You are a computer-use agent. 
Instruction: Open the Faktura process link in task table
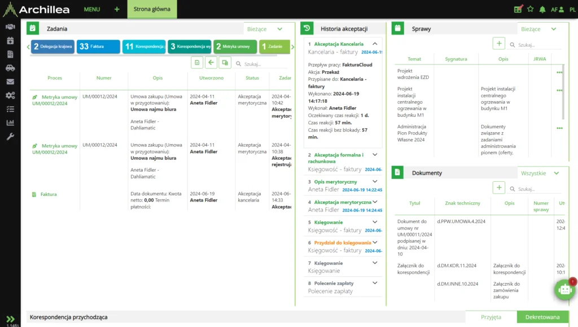point(49,194)
